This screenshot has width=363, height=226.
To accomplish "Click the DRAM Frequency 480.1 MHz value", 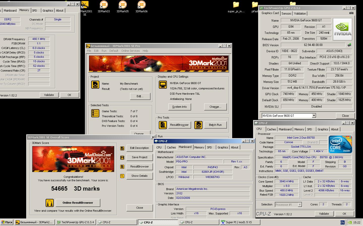I will tap(39, 39).
